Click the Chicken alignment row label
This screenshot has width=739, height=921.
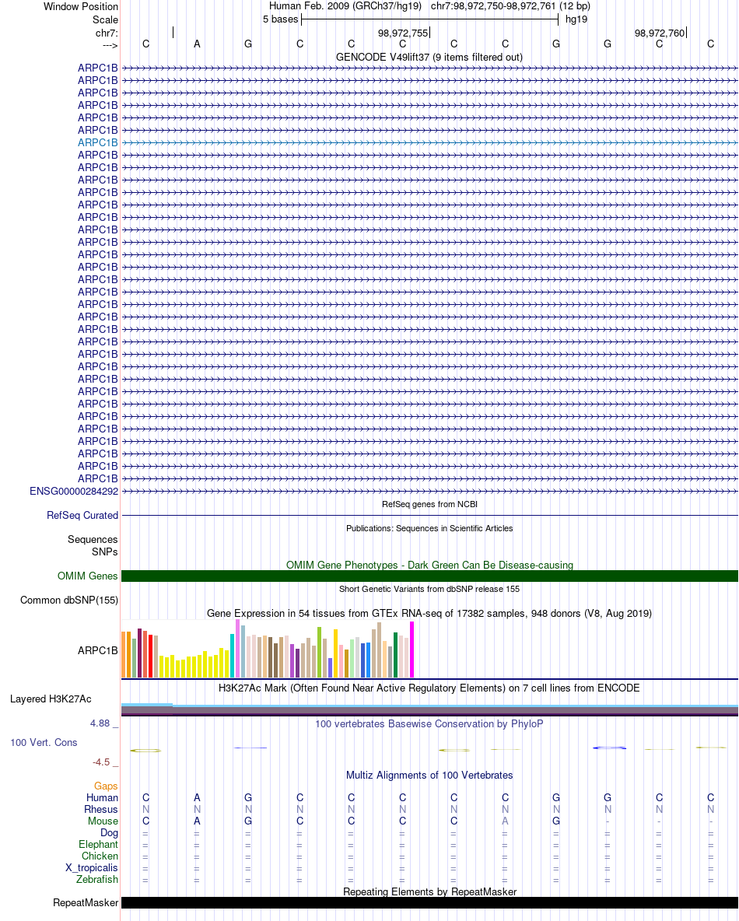click(100, 856)
